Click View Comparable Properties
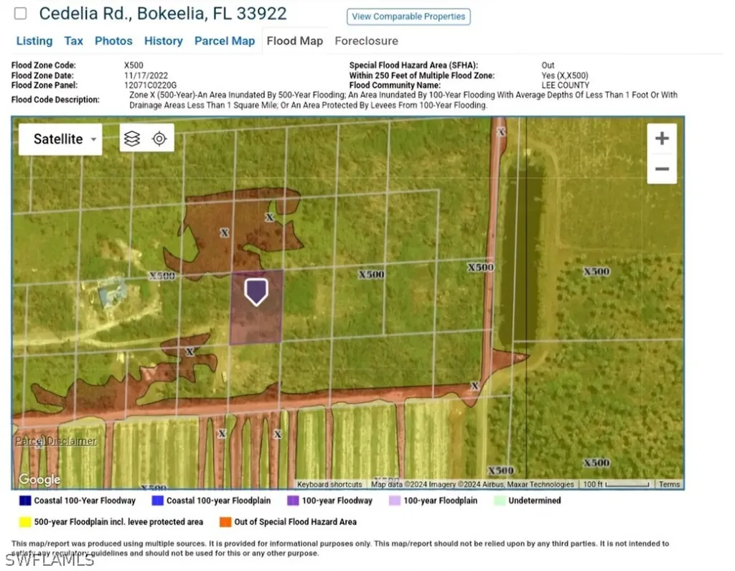 [x=408, y=16]
